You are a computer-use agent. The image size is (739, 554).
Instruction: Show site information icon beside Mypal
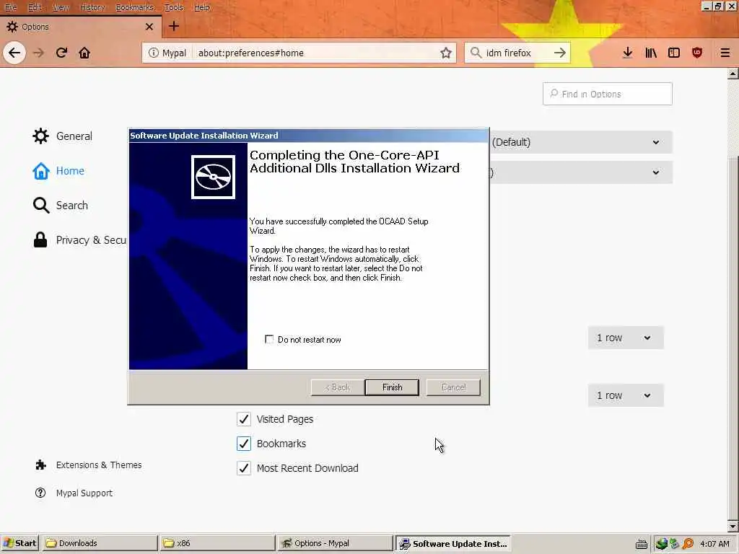[x=153, y=53]
